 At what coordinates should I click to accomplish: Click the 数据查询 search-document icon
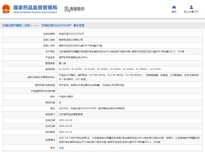pos(67,9)
